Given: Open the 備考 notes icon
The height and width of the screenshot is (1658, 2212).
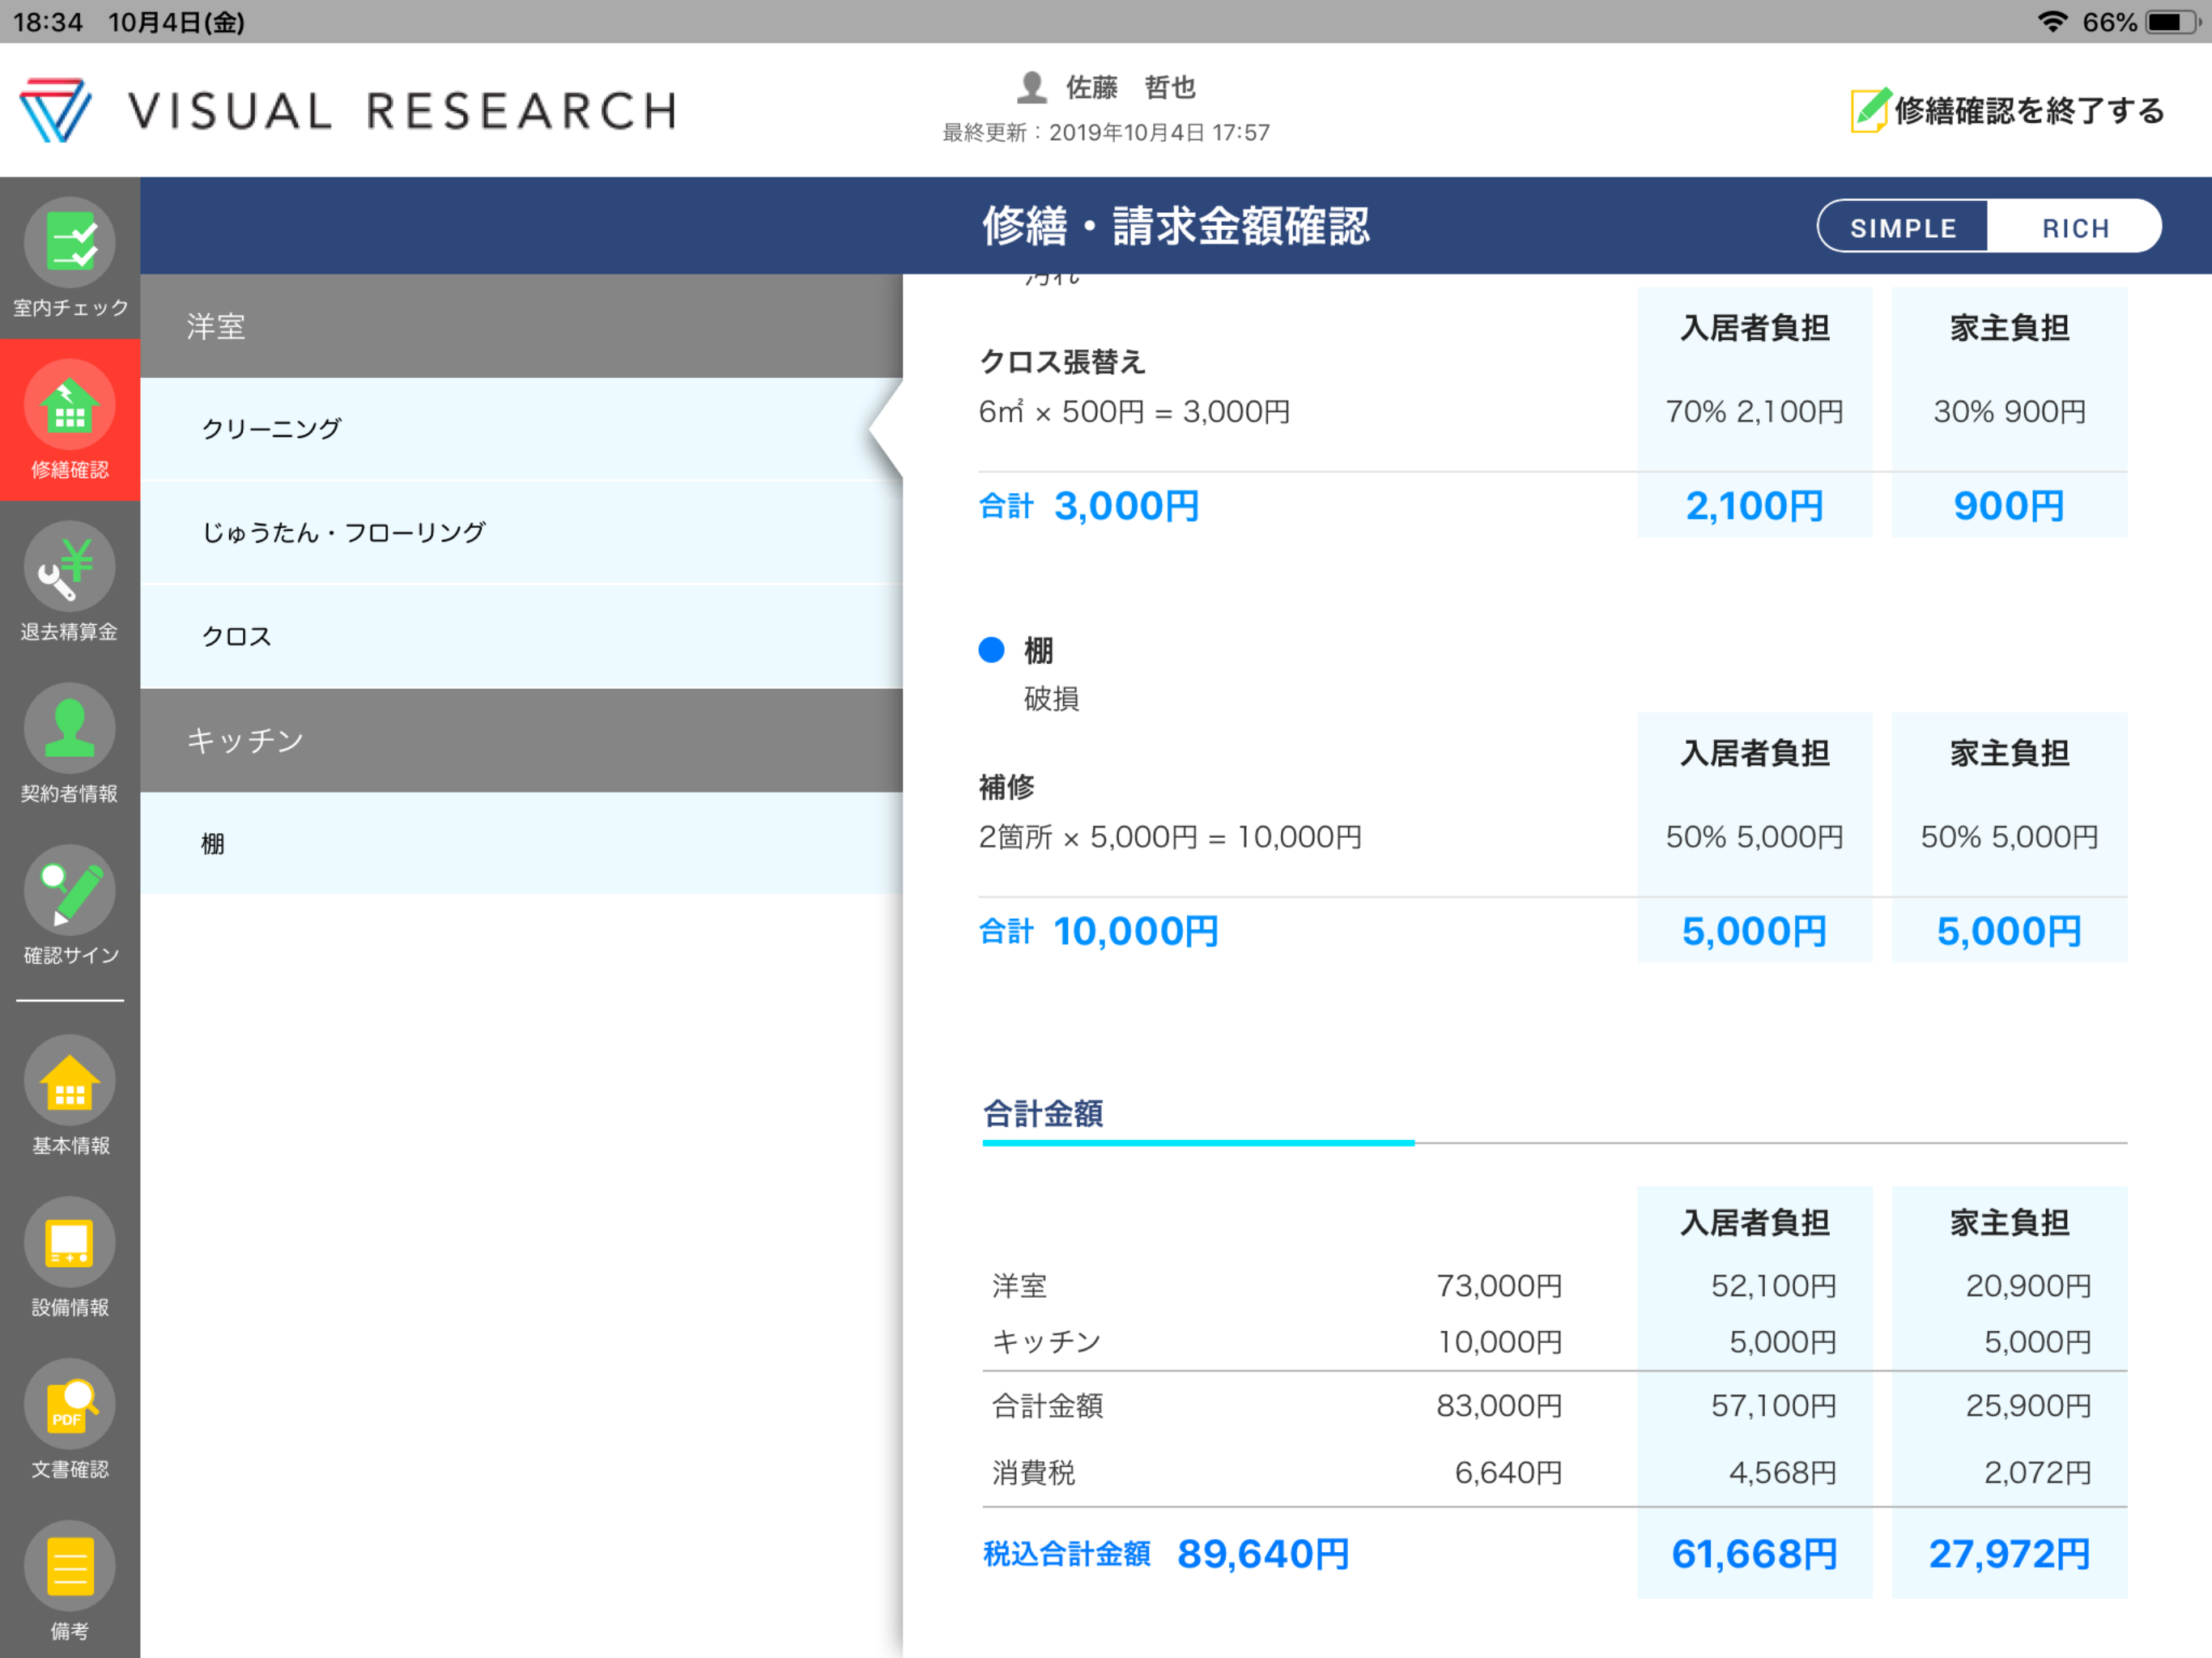Looking at the screenshot, I should pyautogui.click(x=70, y=1567).
